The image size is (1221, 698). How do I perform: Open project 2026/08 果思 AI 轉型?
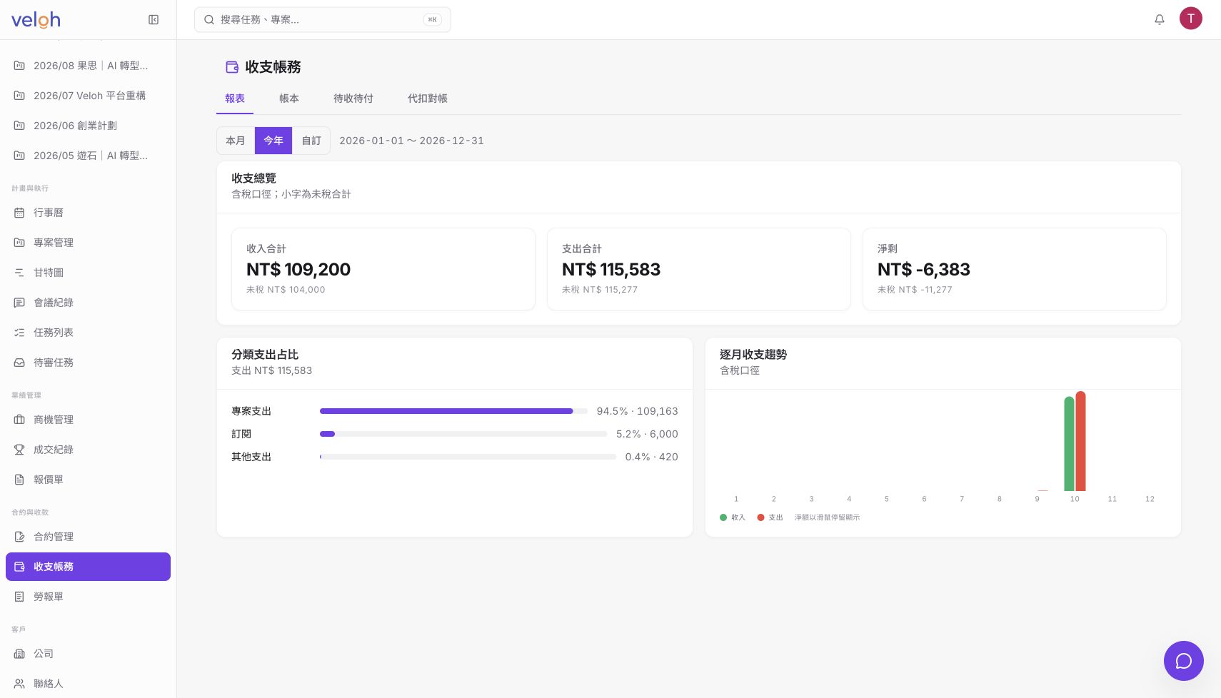pos(88,66)
